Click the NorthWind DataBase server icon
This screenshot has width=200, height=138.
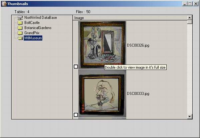20,18
